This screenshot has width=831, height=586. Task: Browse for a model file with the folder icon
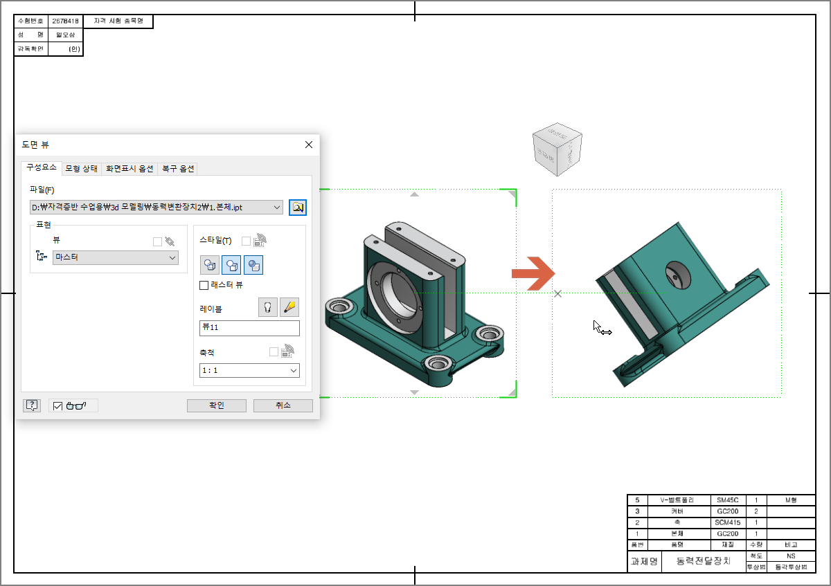coord(298,207)
